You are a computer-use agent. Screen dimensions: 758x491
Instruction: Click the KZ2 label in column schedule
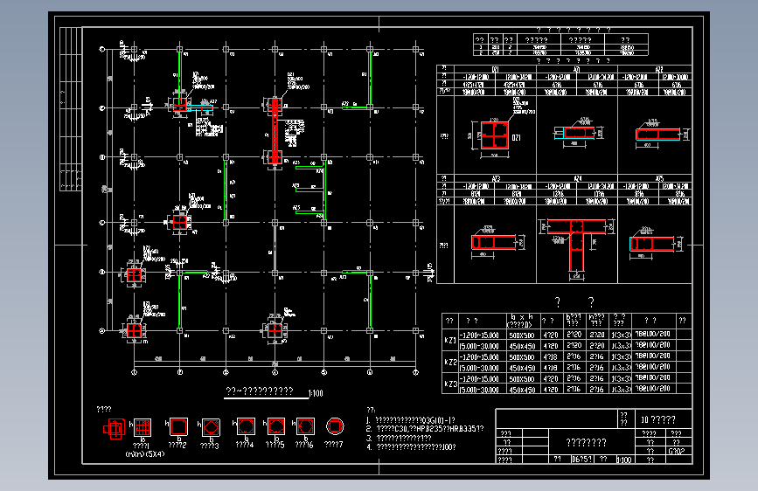(x=450, y=362)
